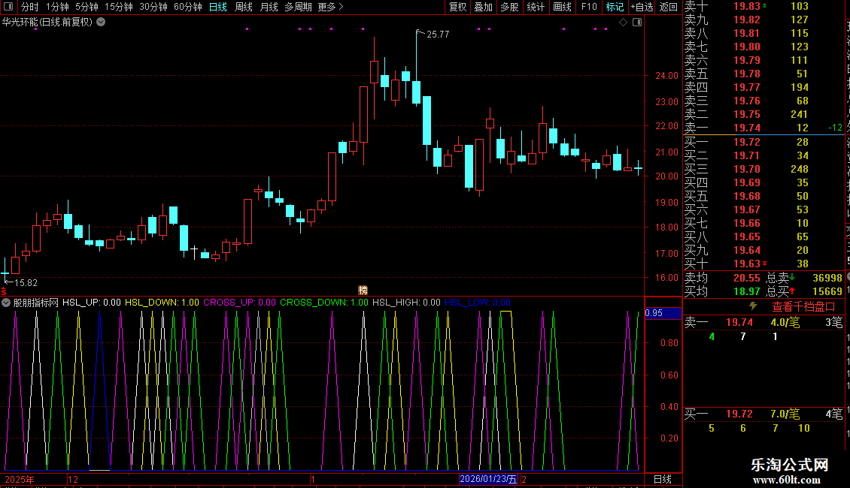Click the 15.82 low price label
The width and height of the screenshot is (850, 488).
[x=26, y=283]
